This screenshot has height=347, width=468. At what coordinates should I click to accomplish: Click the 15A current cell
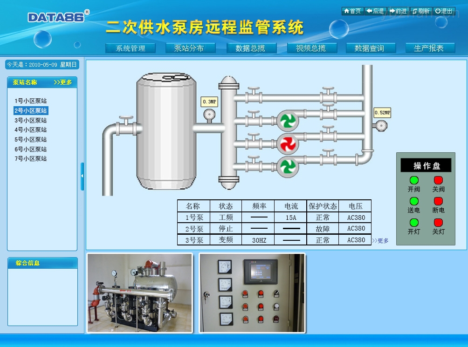[291, 218]
